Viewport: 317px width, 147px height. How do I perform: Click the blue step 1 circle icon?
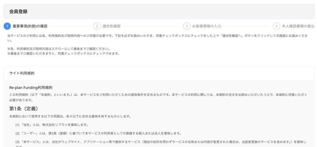click(x=7, y=26)
